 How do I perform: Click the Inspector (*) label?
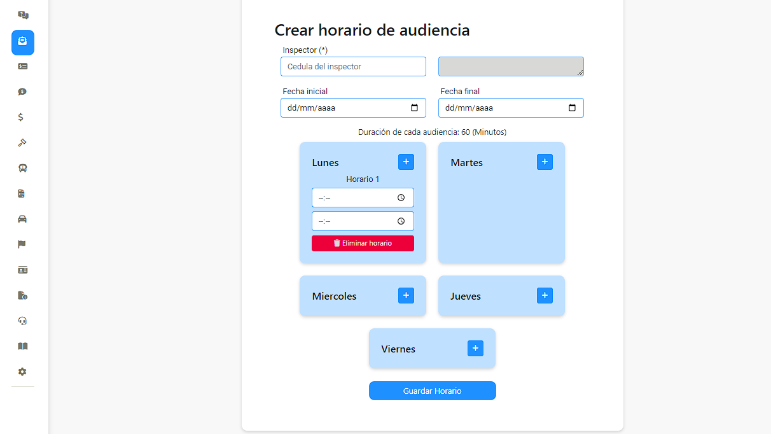point(305,50)
